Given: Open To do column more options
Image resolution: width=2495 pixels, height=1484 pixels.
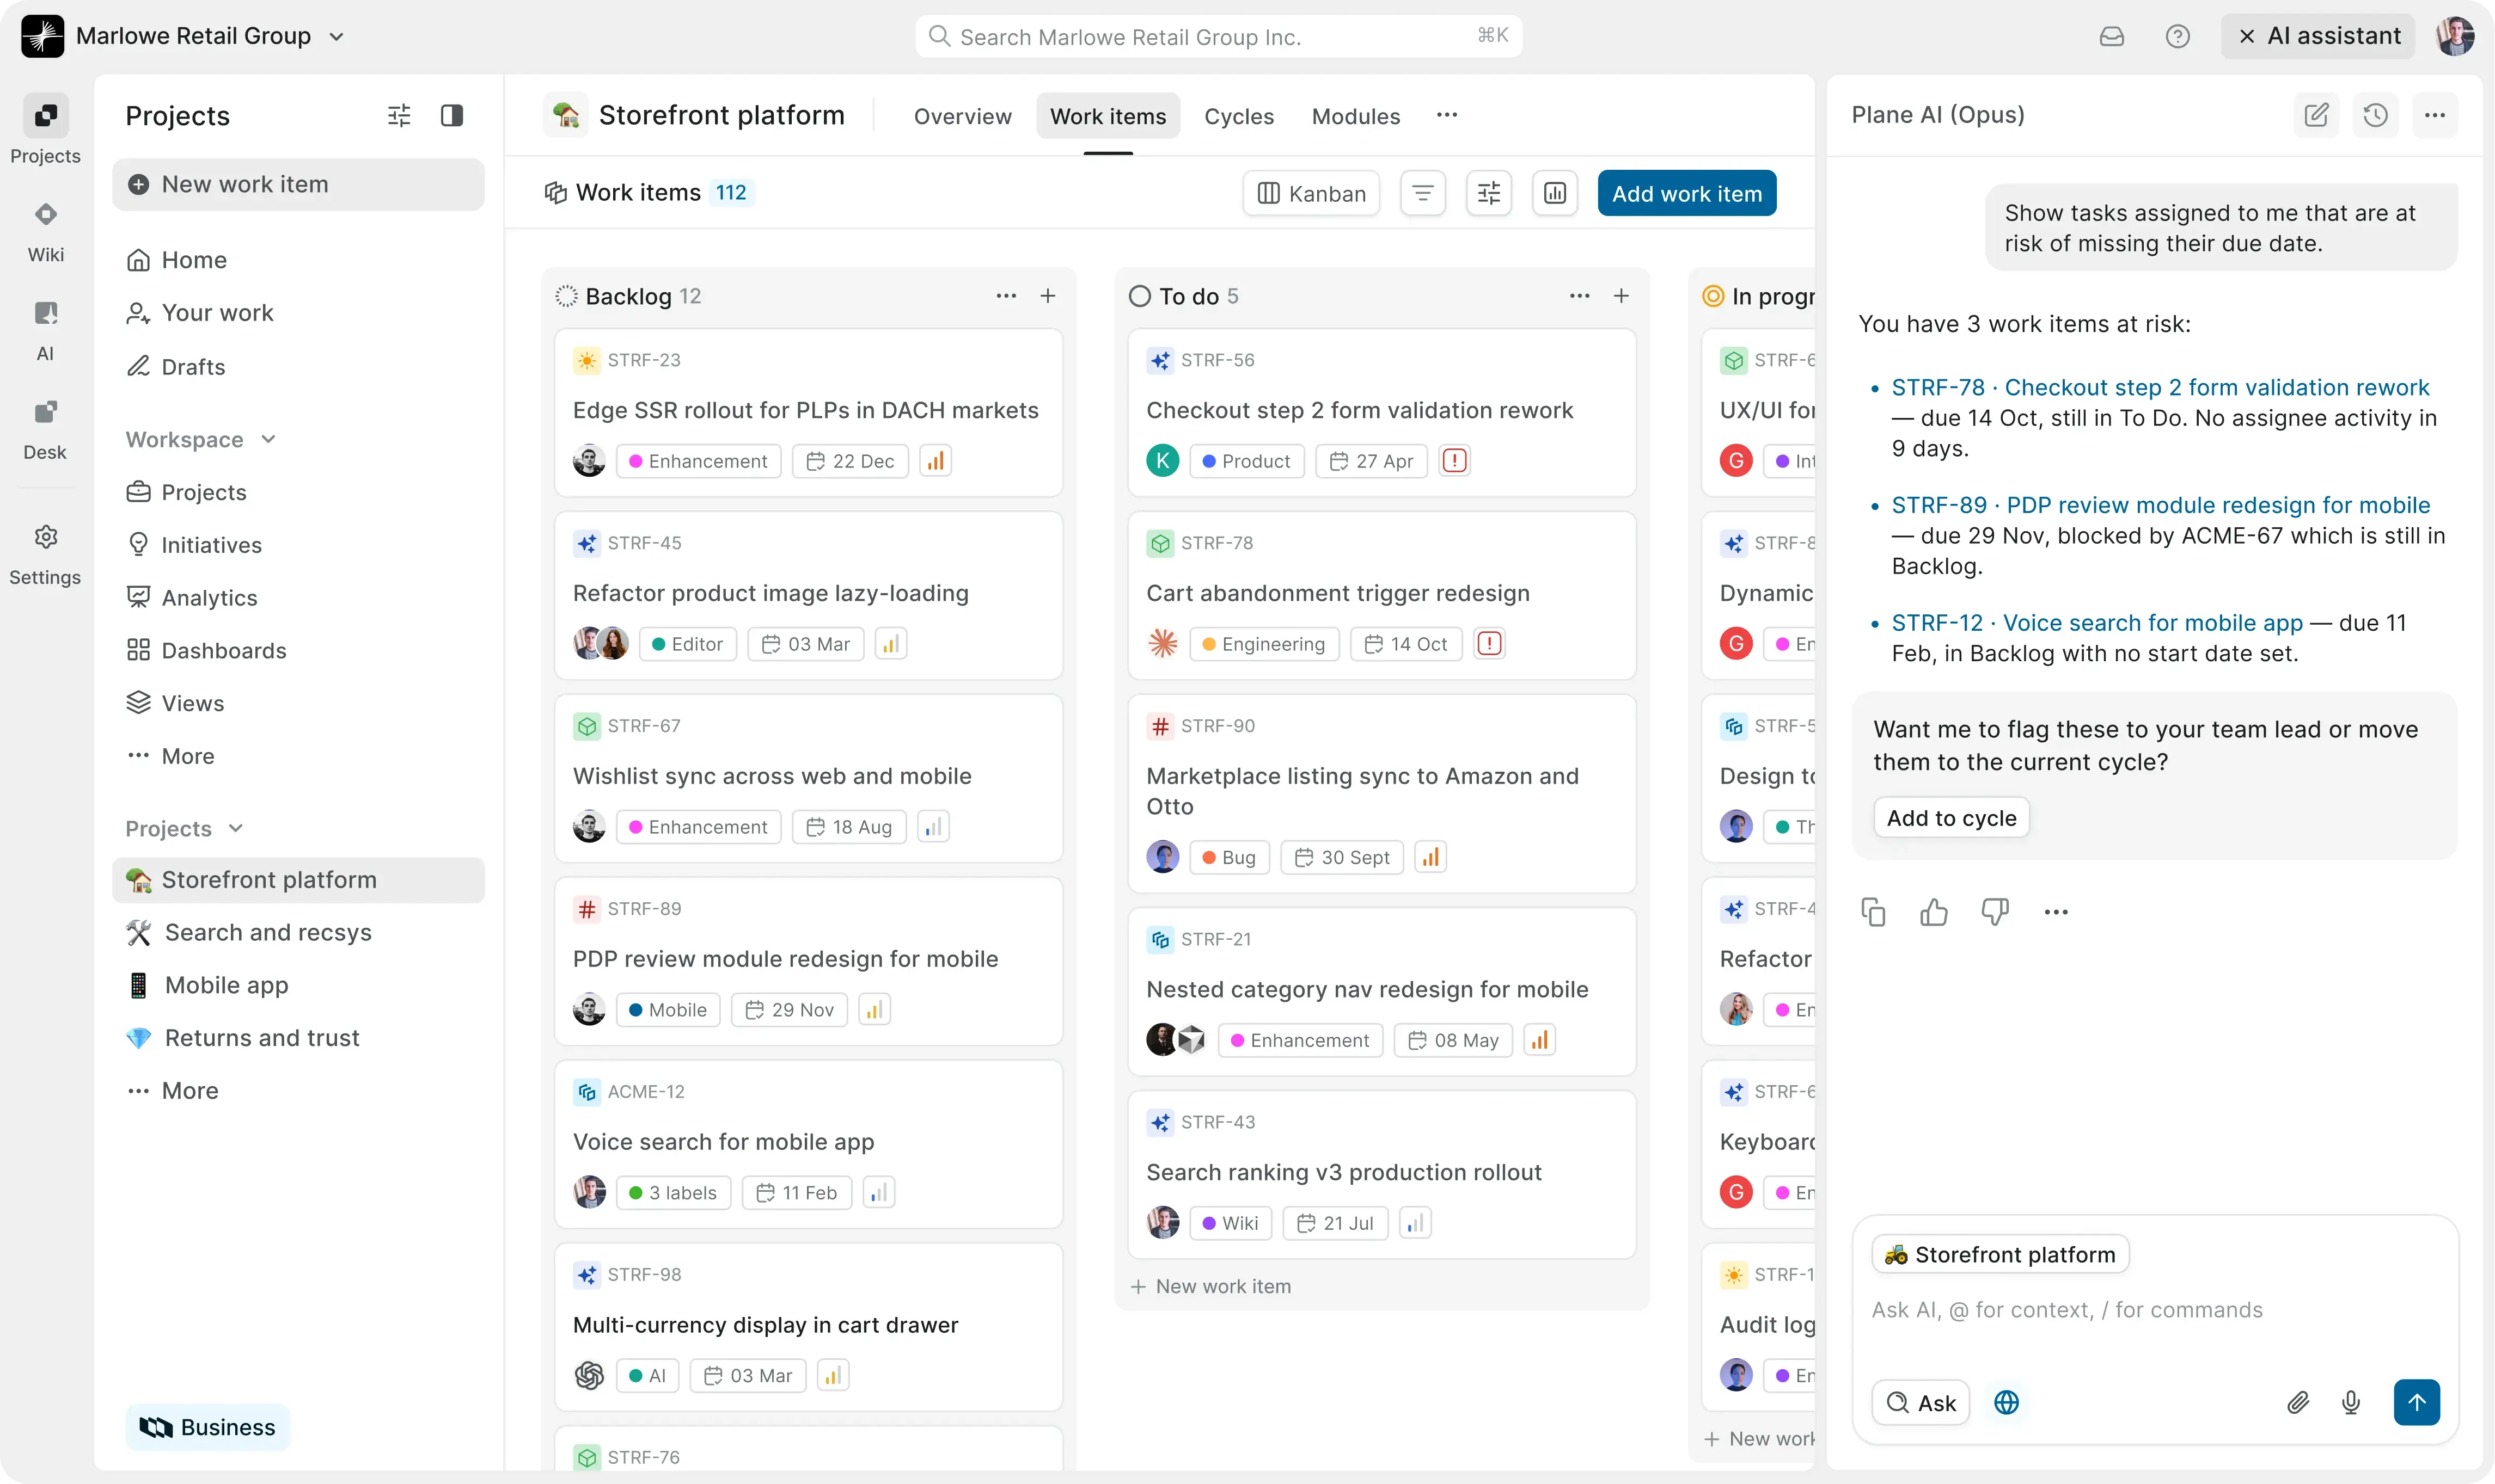Looking at the screenshot, I should [x=1579, y=296].
